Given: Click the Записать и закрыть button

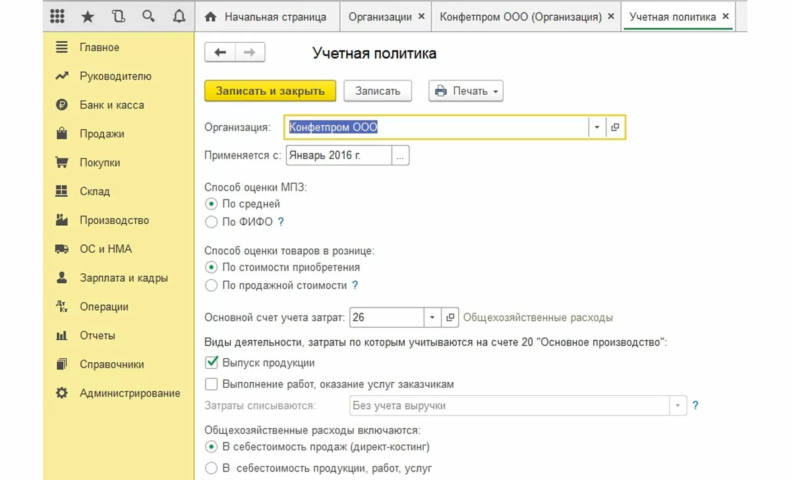Looking at the screenshot, I should point(270,91).
